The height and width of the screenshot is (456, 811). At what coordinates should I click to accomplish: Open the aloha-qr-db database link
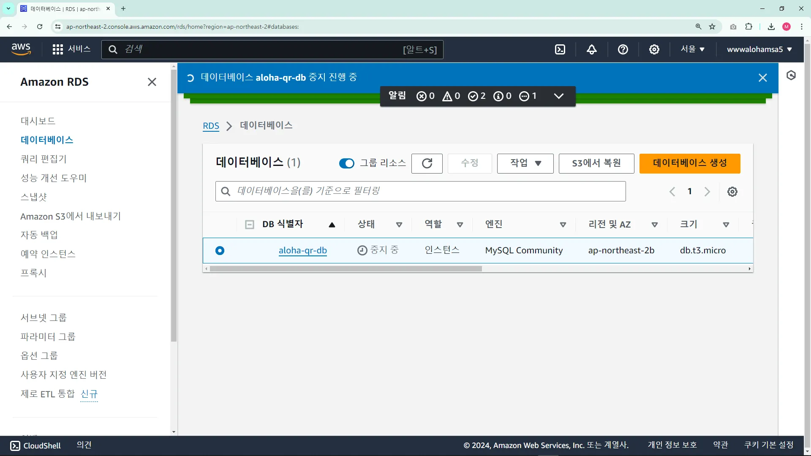302,250
